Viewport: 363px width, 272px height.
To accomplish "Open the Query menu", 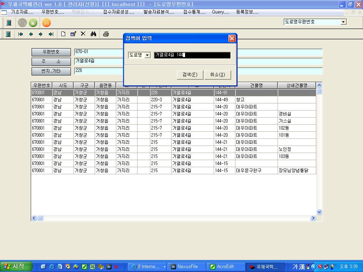I will click(220, 12).
